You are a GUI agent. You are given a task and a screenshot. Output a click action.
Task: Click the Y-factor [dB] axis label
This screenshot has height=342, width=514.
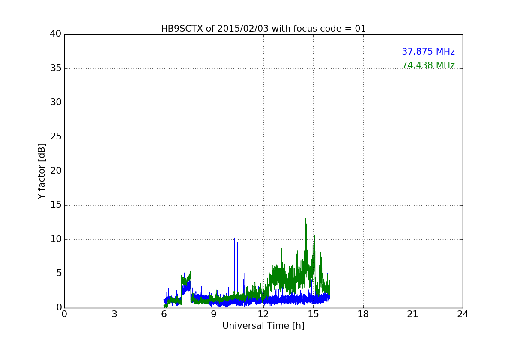coord(42,171)
